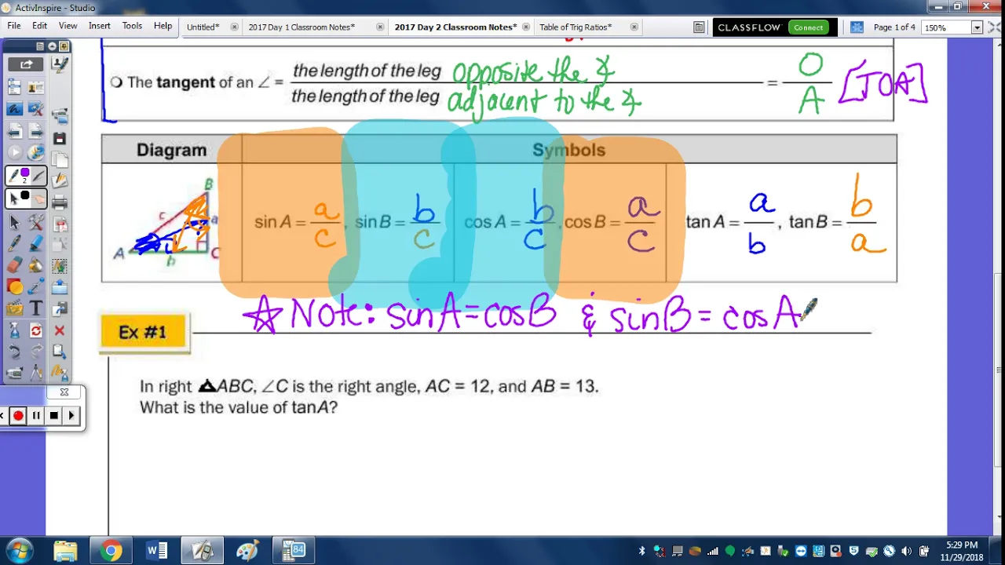Open the toolbox options menu icon
This screenshot has width=1005, height=565.
(x=40, y=46)
